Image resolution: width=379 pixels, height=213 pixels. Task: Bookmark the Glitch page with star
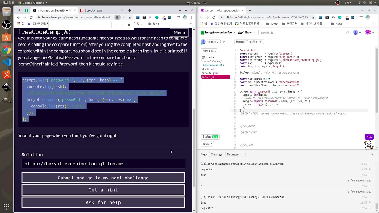[x=313, y=17]
